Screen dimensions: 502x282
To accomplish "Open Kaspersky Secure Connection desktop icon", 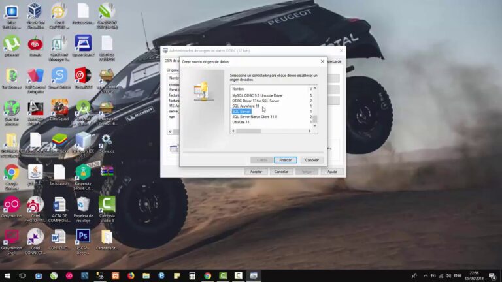I will tap(83, 173).
